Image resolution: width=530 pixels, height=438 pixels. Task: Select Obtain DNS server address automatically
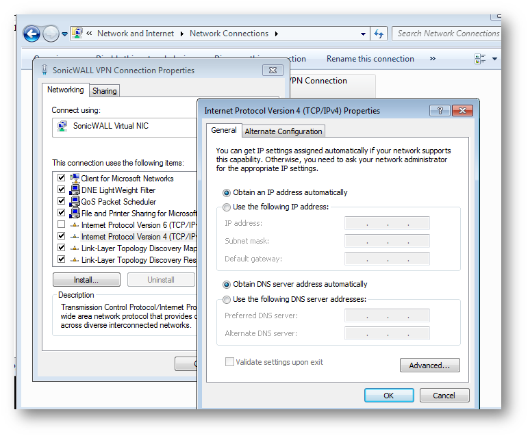pos(227,285)
